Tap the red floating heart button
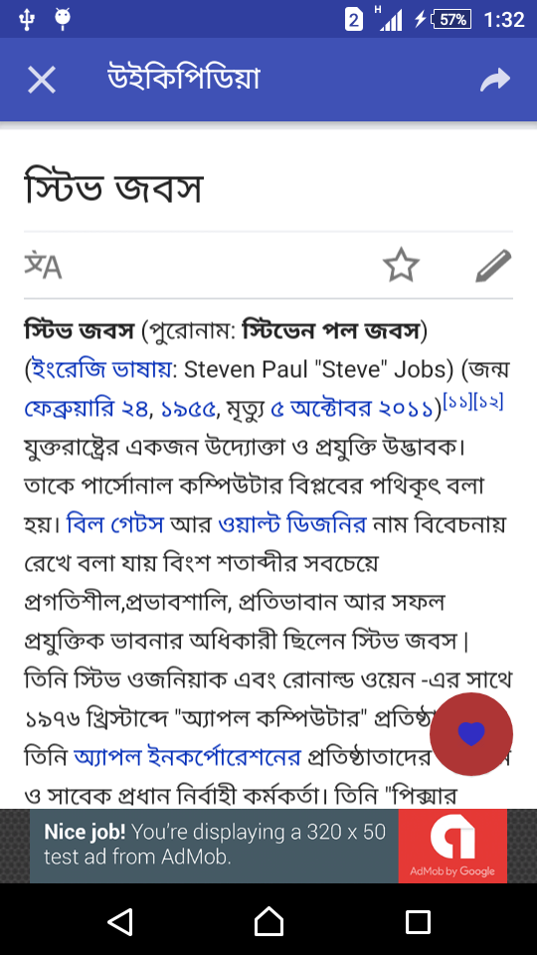Screen dimensions: 537x955 471,734
